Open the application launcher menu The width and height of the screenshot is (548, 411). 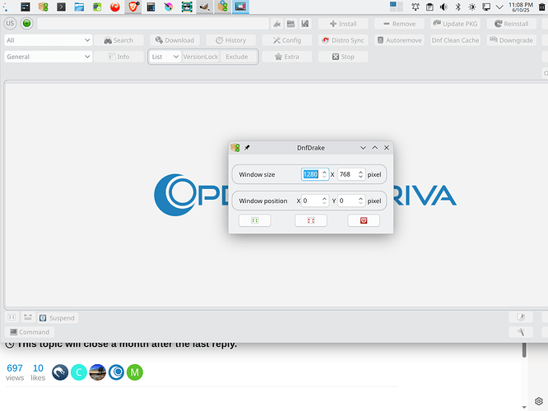click(x=6, y=7)
